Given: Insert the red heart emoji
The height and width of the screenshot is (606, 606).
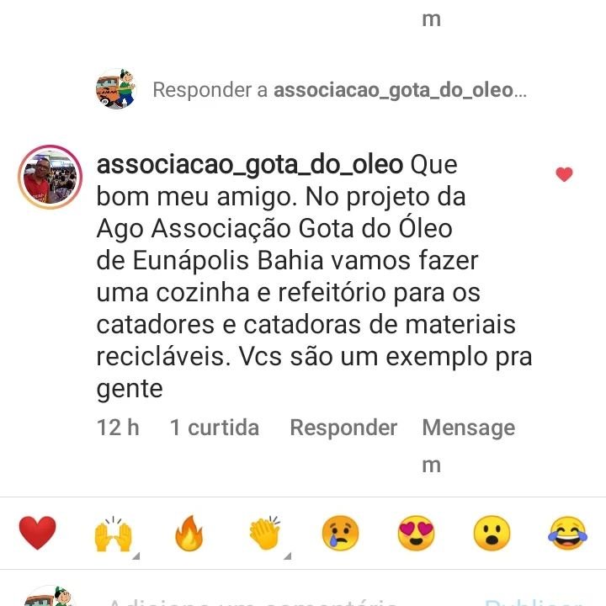Looking at the screenshot, I should click(x=38, y=533).
